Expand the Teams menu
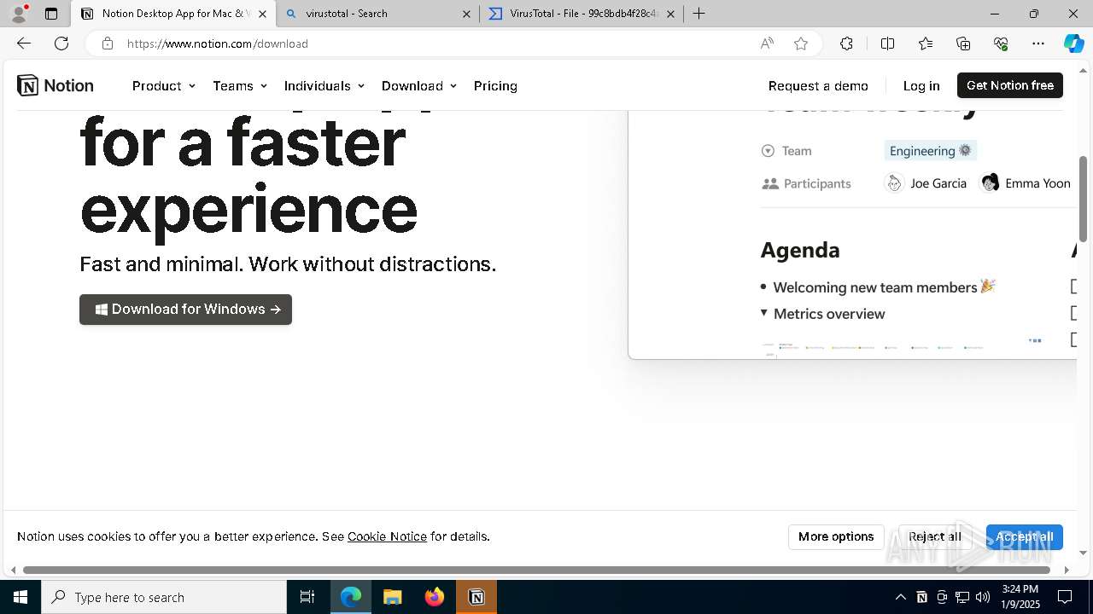1093x614 pixels. pyautogui.click(x=240, y=85)
